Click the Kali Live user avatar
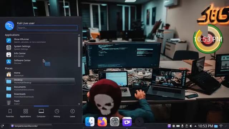The height and width of the screenshot is (129, 229). [10, 25]
